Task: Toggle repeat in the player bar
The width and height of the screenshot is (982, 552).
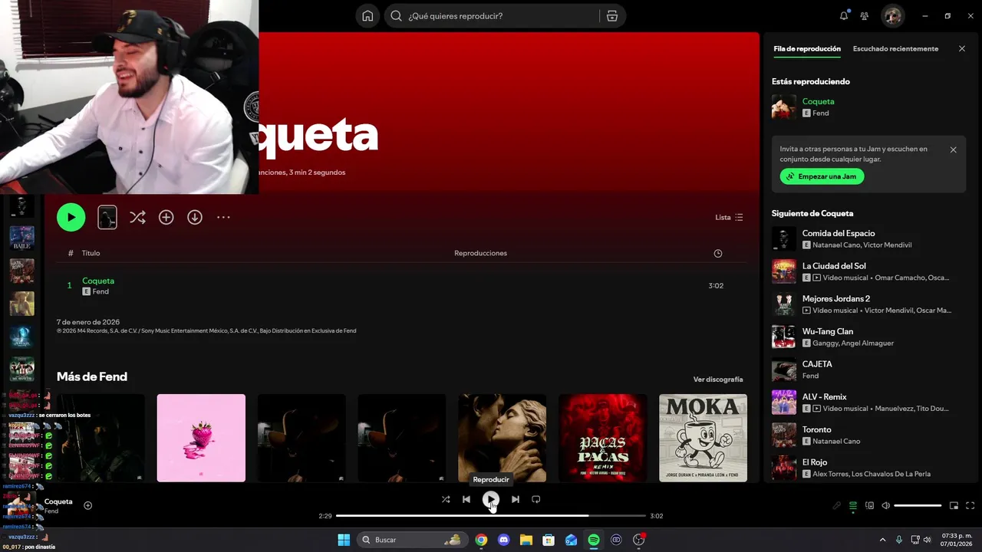Action: (x=536, y=499)
